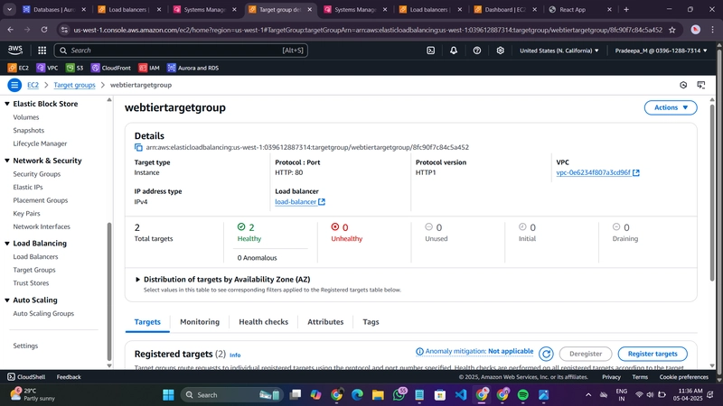Reload the browser page
This screenshot has height=406, width=723.
tap(44, 30)
